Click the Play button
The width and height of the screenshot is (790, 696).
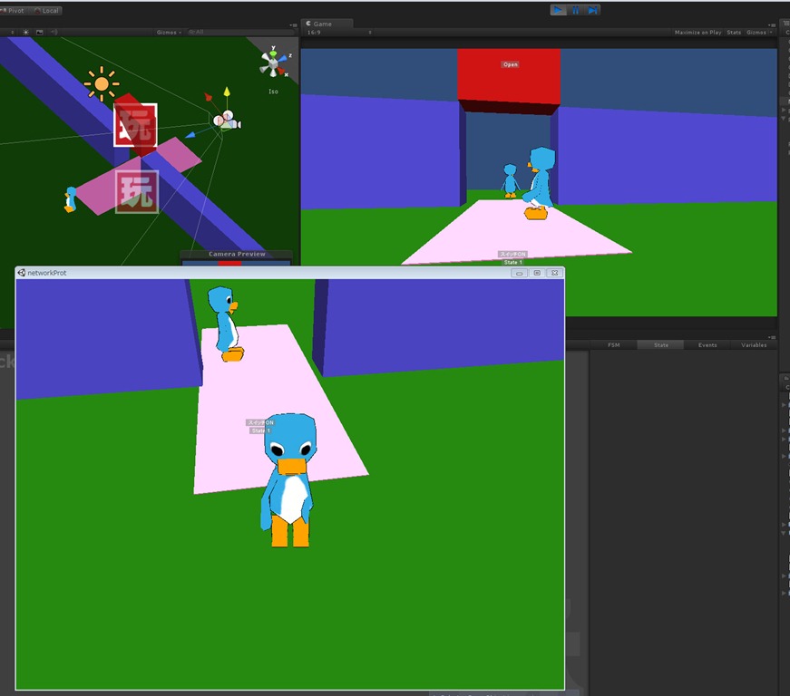pos(558,10)
